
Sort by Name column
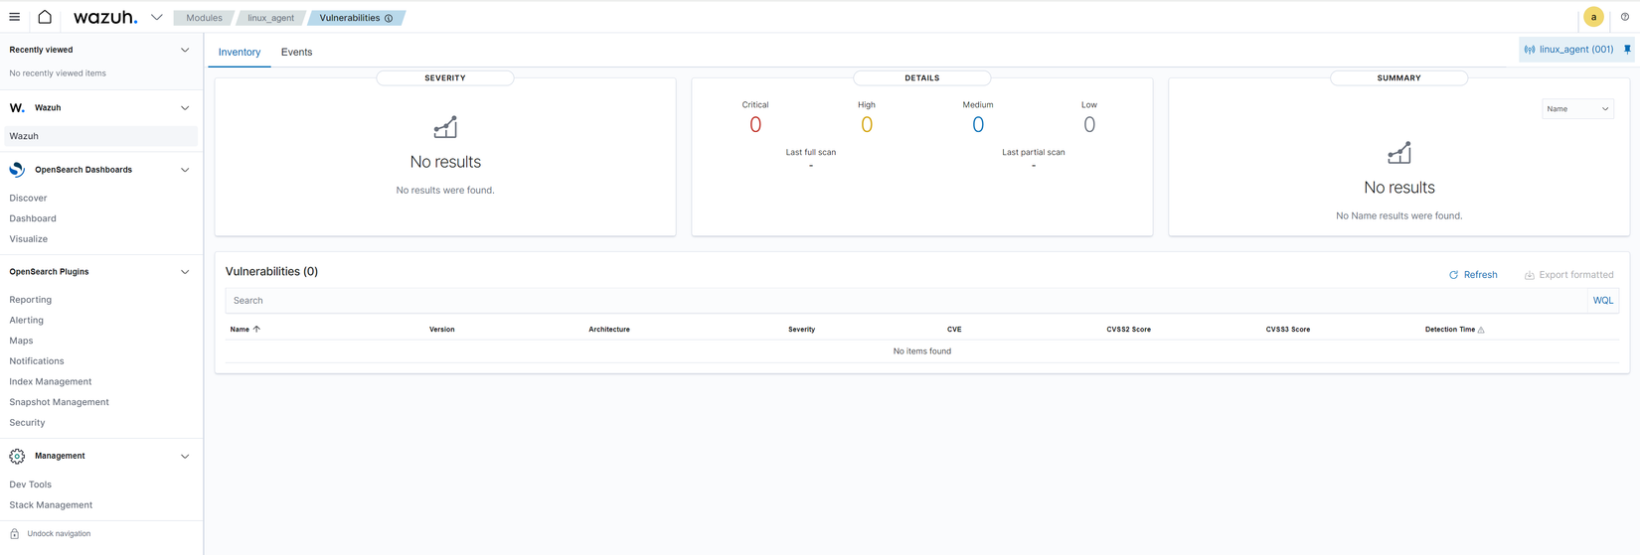pos(245,330)
